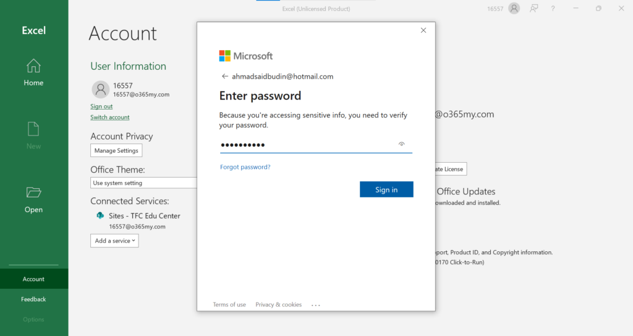Click the Microsoft logo in the dialog
The width and height of the screenshot is (633, 336).
point(246,56)
